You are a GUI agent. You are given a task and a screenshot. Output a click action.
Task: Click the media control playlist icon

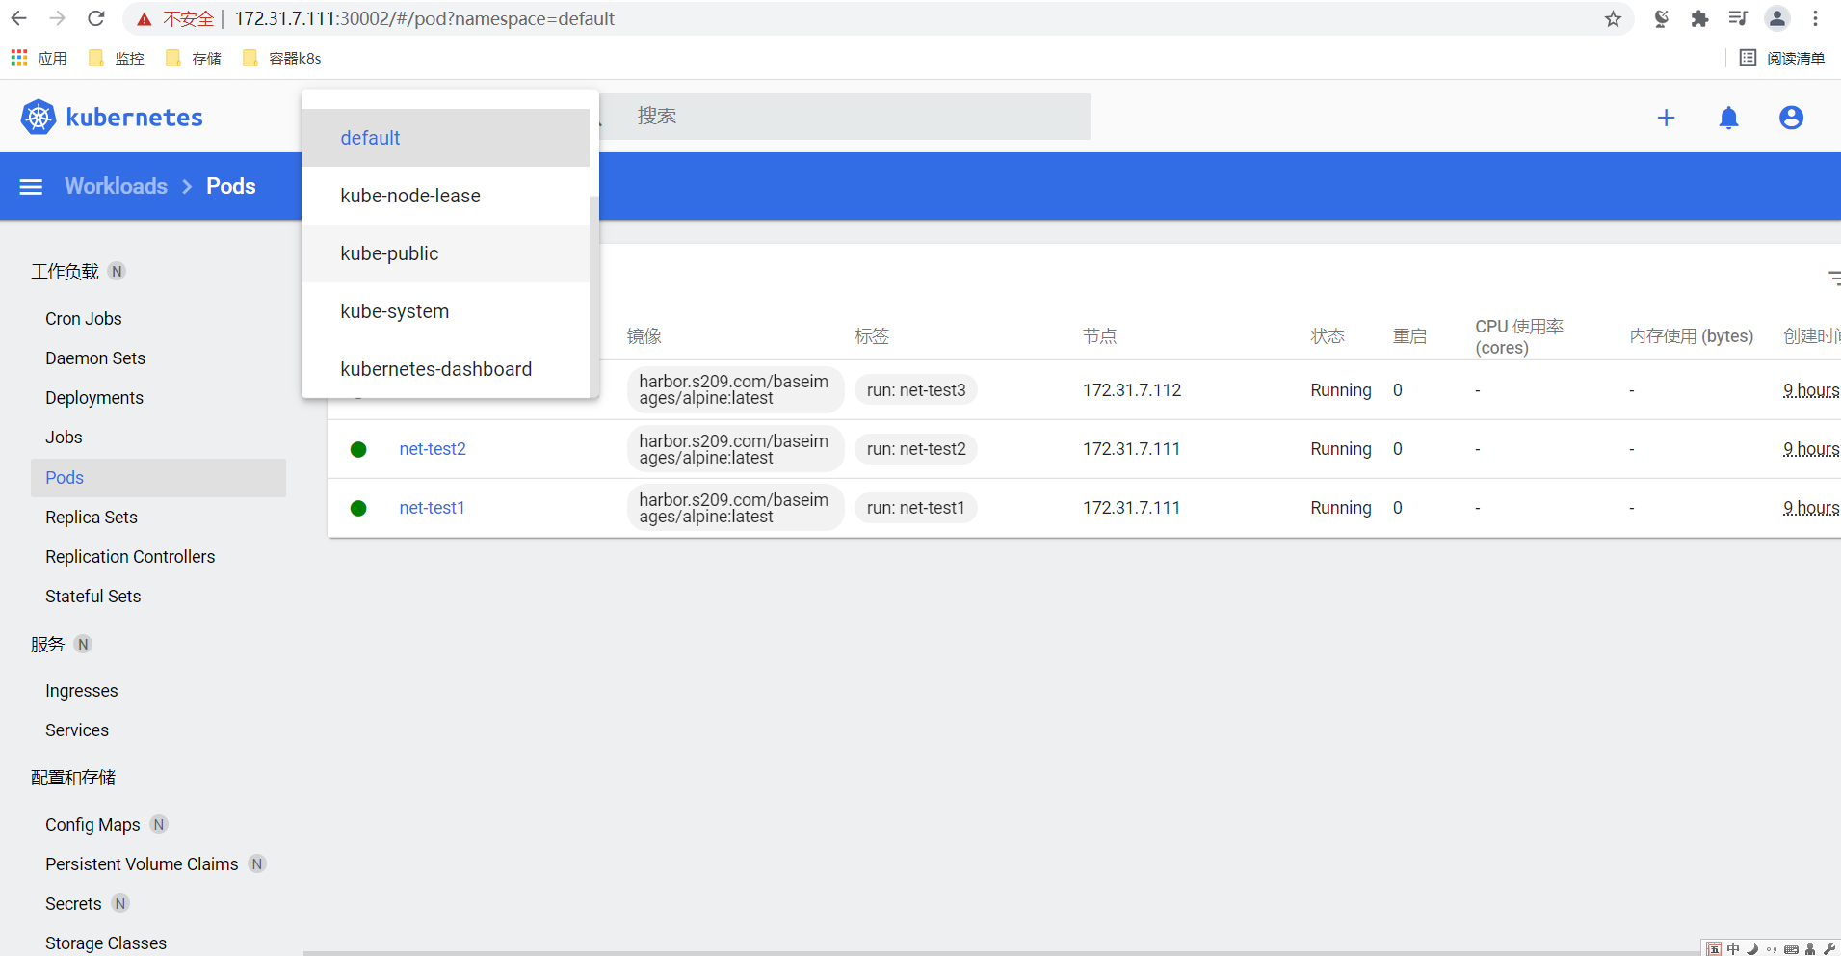1738,18
